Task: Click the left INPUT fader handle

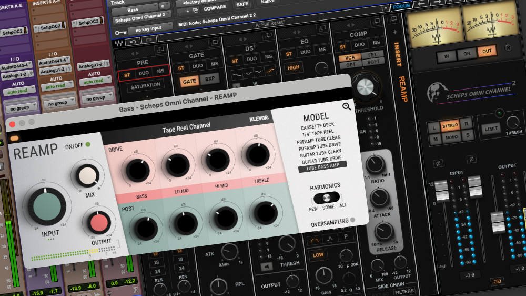Action: (x=441, y=191)
